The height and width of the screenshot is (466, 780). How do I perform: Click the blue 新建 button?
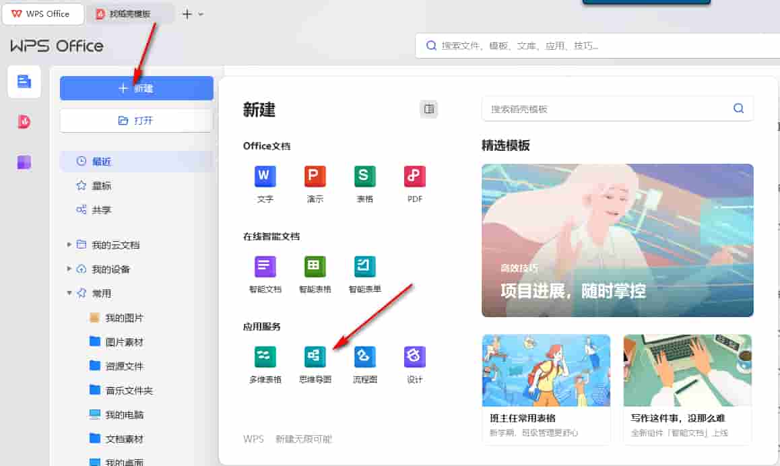(x=137, y=88)
